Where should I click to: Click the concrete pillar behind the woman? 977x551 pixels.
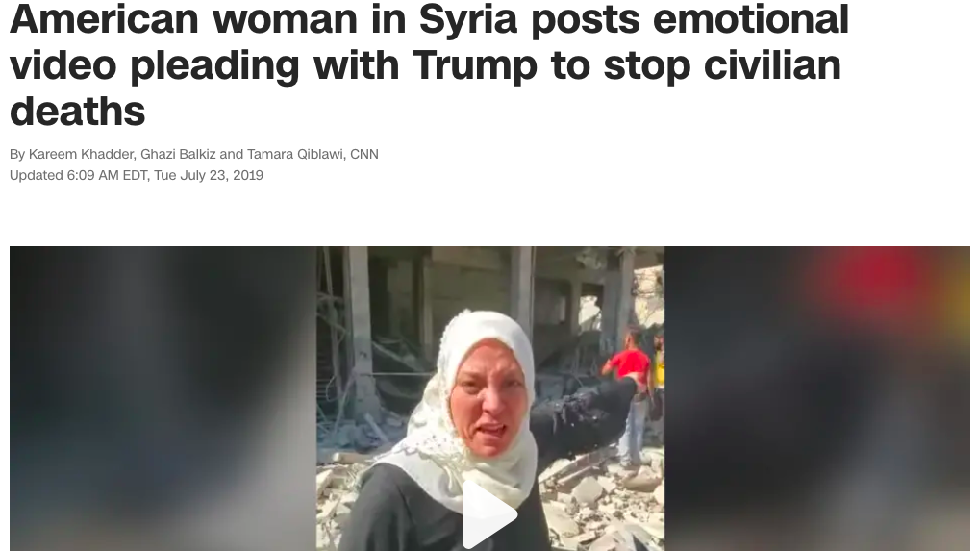(361, 324)
